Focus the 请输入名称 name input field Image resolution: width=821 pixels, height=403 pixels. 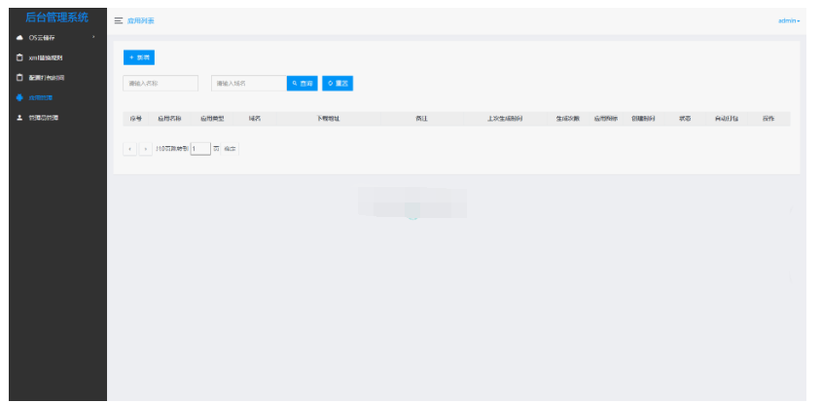click(x=161, y=84)
